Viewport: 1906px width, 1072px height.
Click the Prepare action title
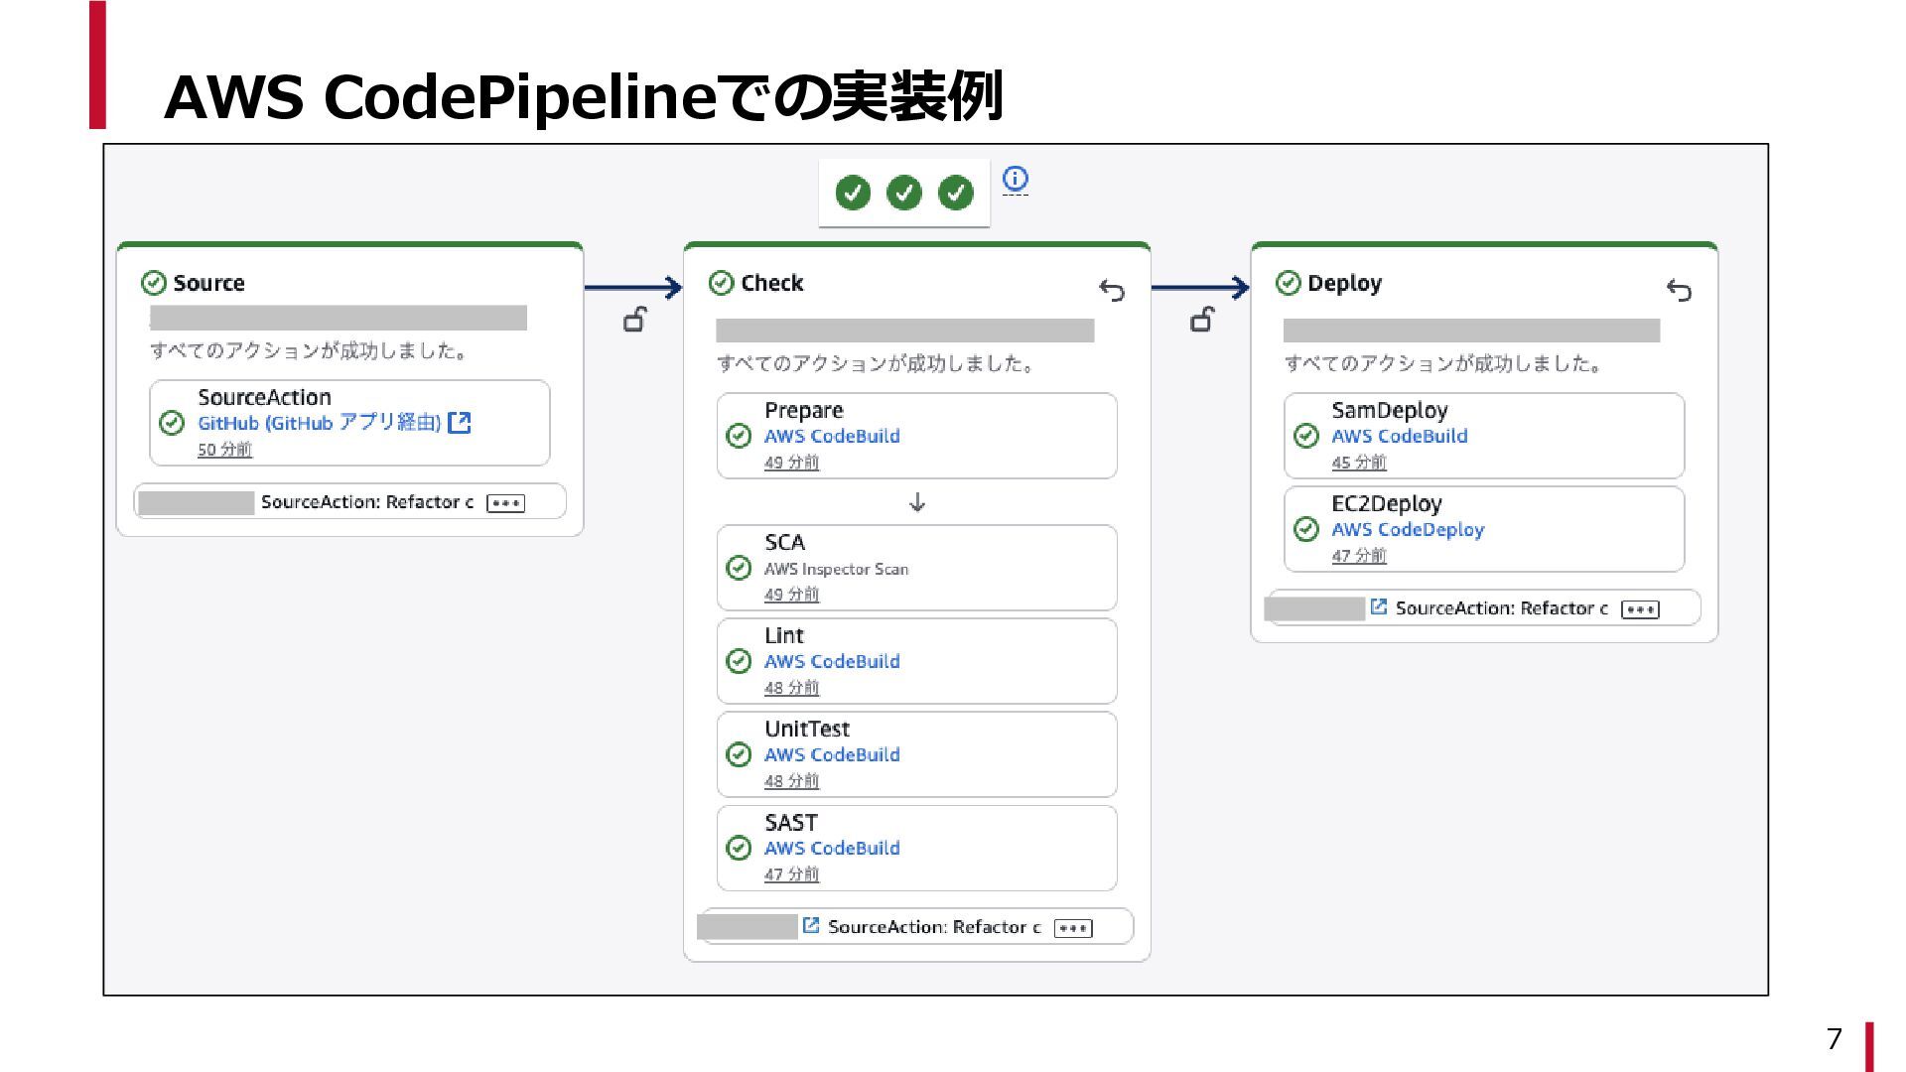click(x=803, y=410)
